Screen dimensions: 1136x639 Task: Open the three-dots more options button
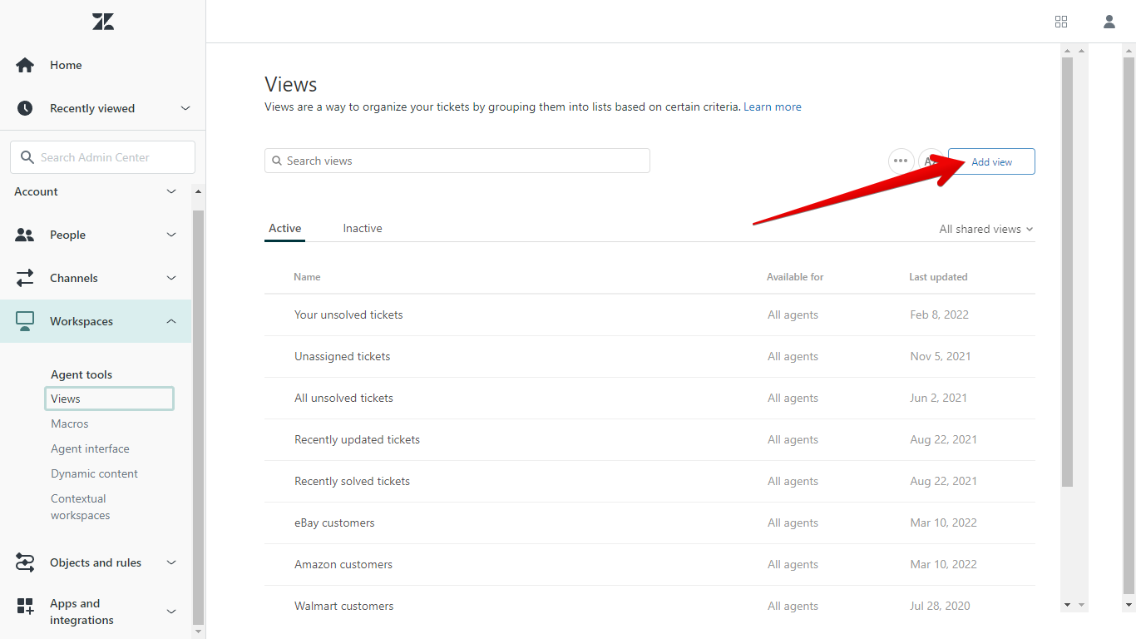click(x=901, y=161)
